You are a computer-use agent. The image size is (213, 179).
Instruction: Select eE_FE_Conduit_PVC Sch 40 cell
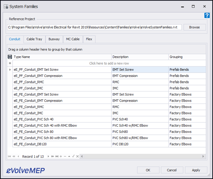[62, 119]
